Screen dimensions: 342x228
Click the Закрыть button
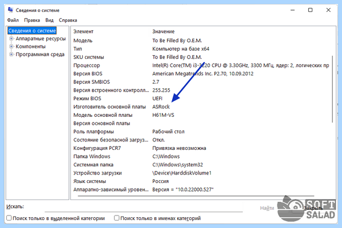click(313, 208)
